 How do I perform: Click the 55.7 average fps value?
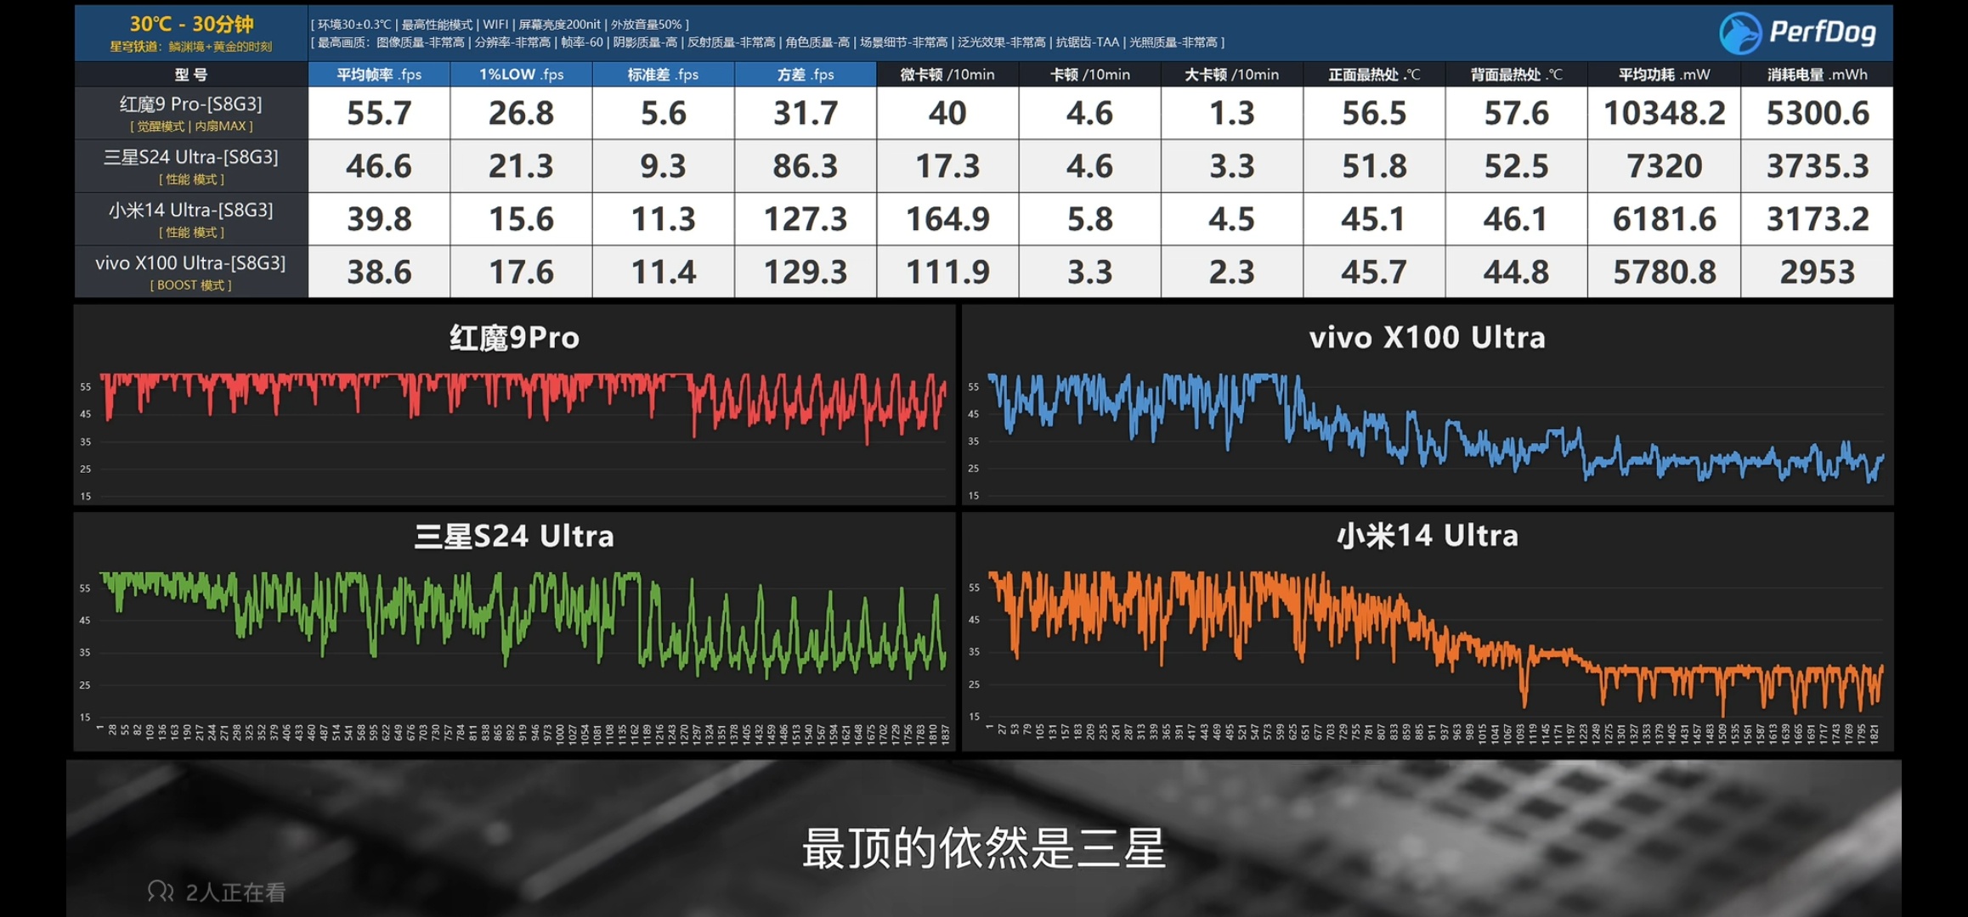(x=379, y=113)
